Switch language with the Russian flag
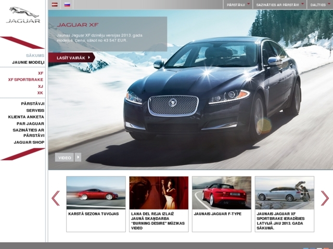Image resolution: width=333 pixels, height=249 pixels. (67, 5)
